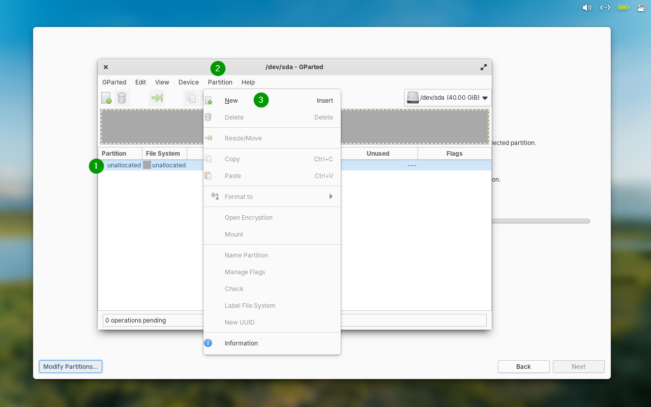The image size is (651, 407).
Task: Click the Unused column header
Action: coord(378,154)
